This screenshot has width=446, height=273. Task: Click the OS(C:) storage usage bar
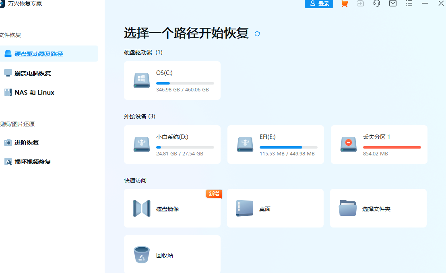coord(185,83)
